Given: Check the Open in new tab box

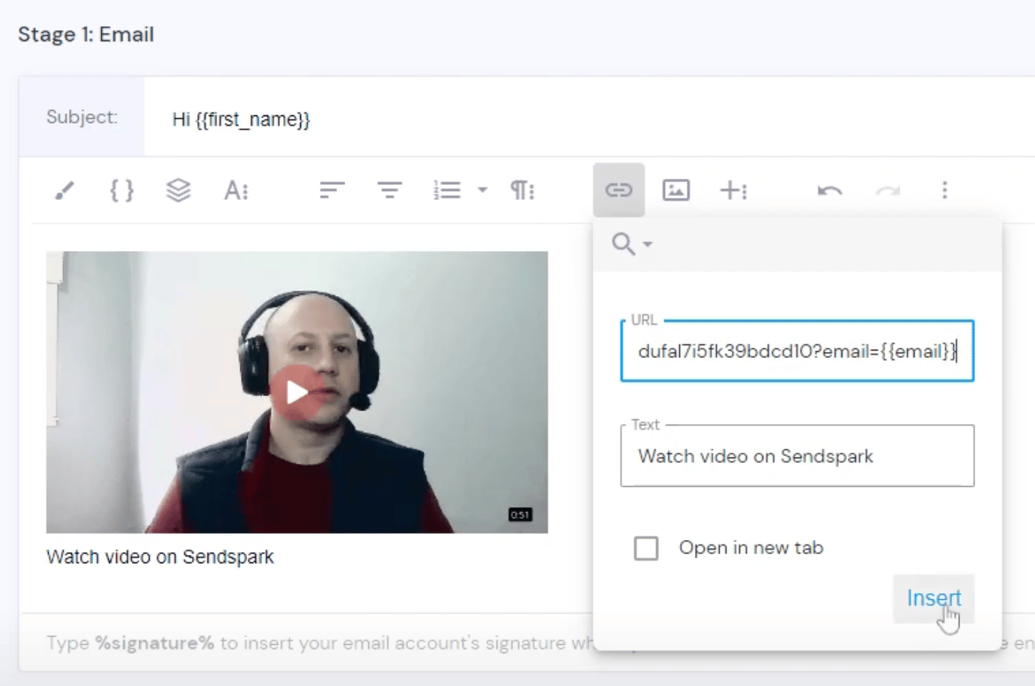Looking at the screenshot, I should pos(646,548).
